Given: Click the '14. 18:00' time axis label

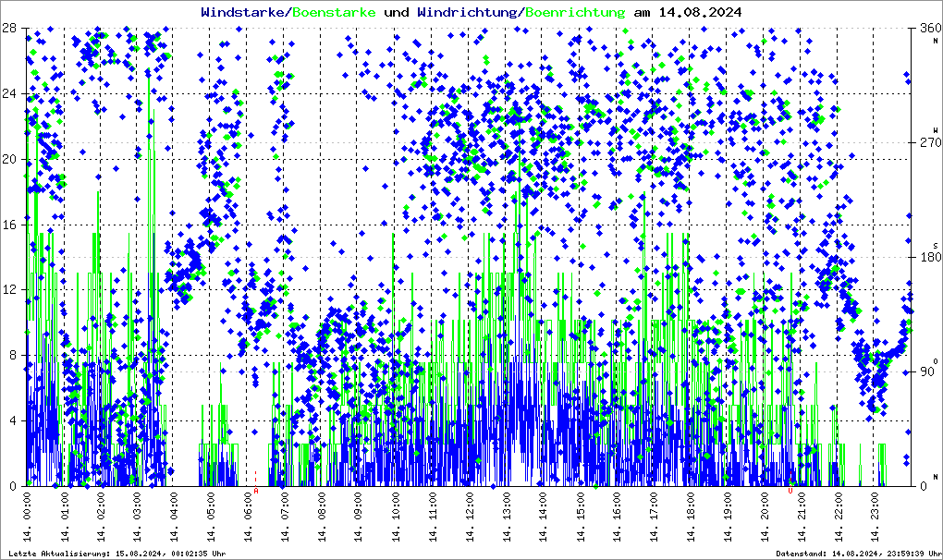Looking at the screenshot, I should (x=691, y=517).
